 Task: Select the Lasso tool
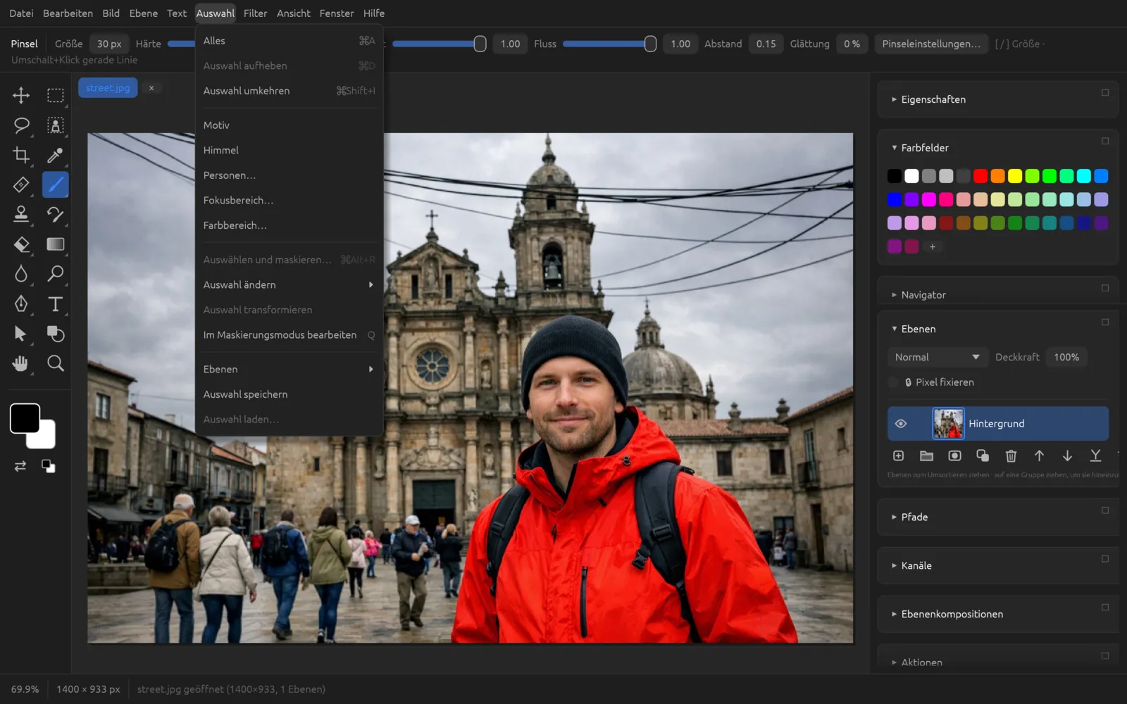21,125
